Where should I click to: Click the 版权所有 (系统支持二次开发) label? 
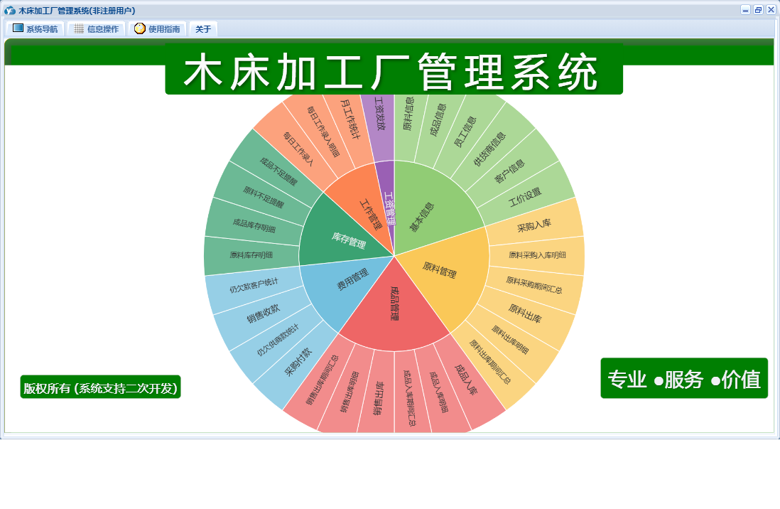(100, 387)
